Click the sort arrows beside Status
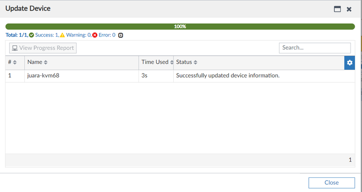The width and height of the screenshot is (362, 192). point(196,62)
